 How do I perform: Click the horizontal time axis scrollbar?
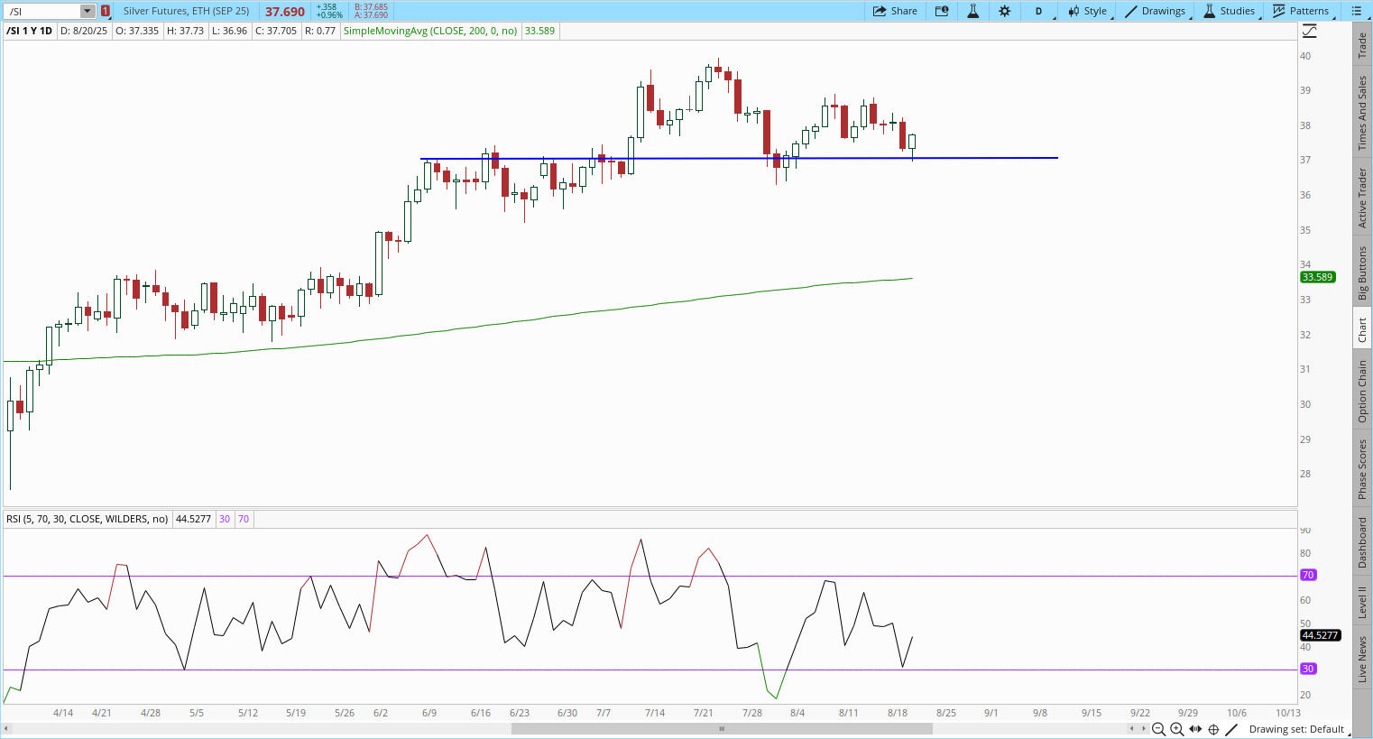pos(722,728)
